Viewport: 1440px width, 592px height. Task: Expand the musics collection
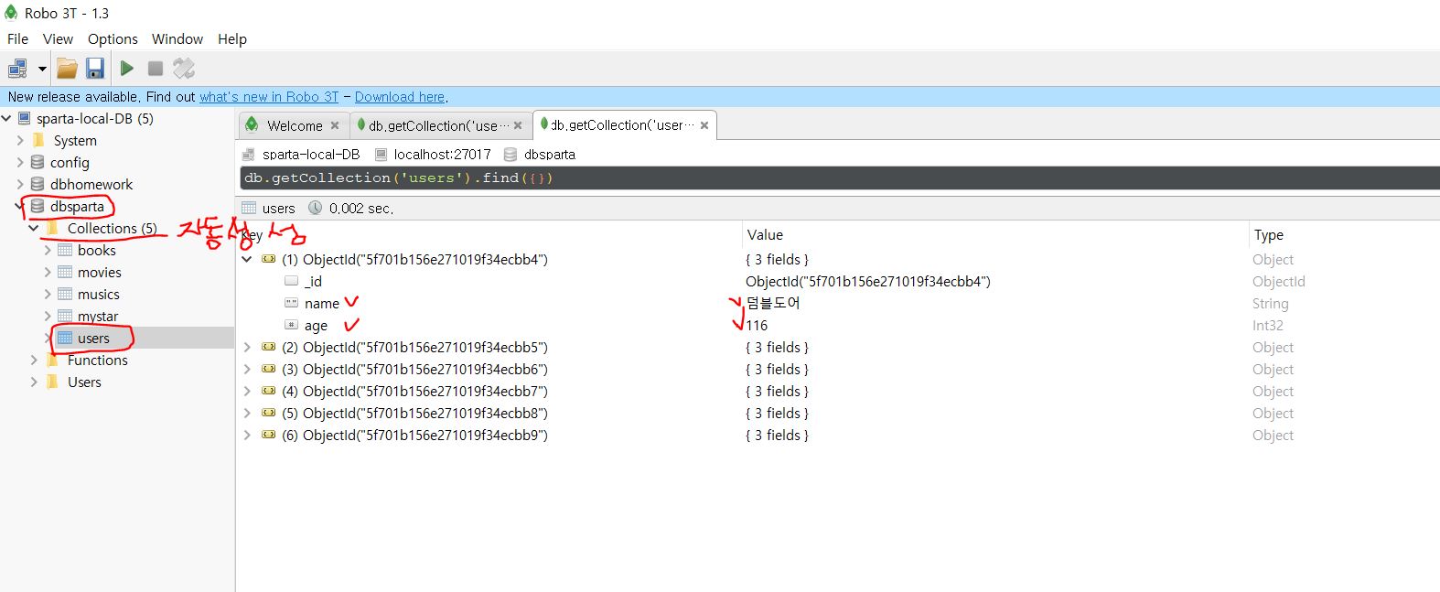point(48,294)
